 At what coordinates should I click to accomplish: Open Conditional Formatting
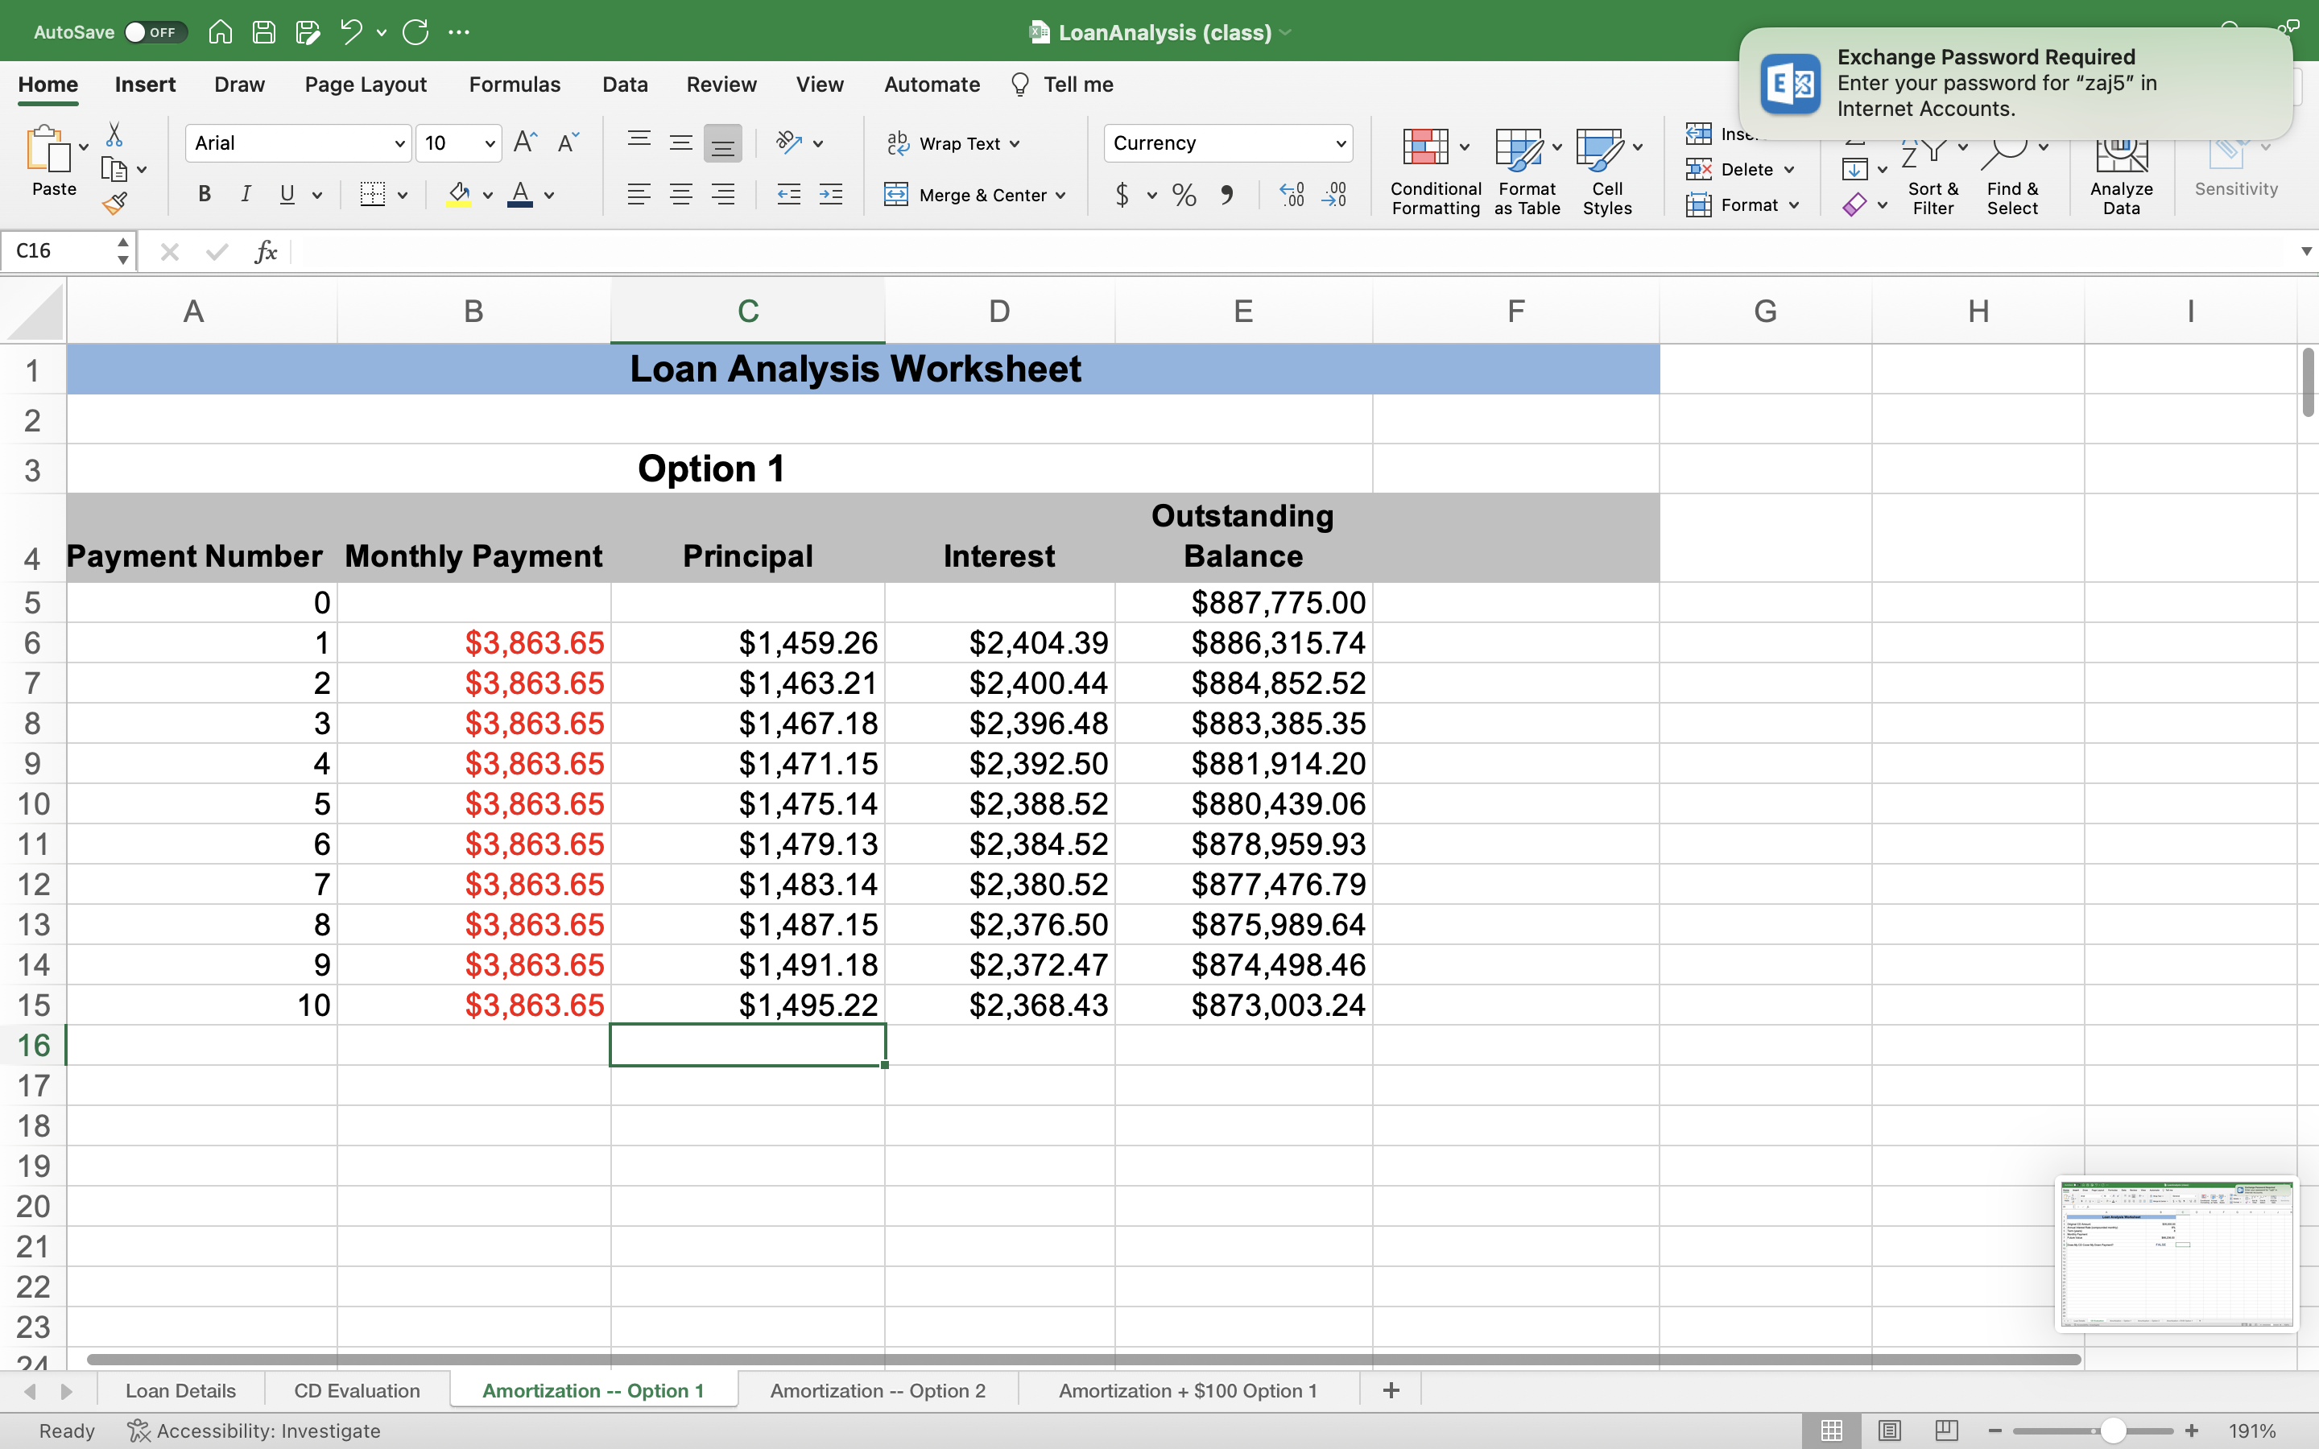coord(1436,171)
